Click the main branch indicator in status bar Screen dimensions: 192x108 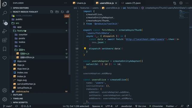tap(7, 106)
